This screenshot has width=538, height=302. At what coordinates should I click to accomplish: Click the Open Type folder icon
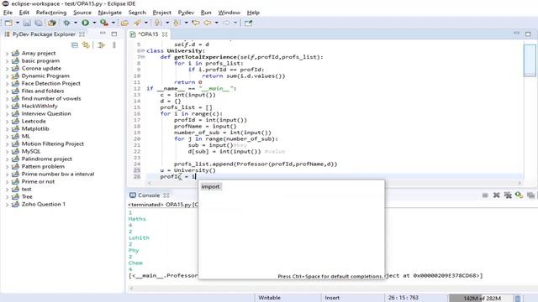[124, 23]
